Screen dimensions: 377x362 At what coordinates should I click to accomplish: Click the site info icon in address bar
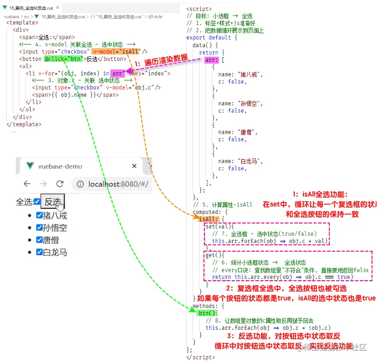point(80,184)
